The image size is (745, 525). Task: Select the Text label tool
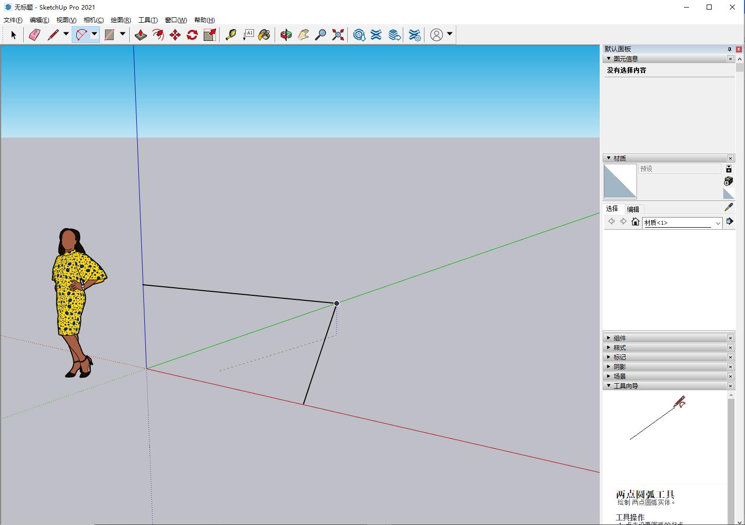pyautogui.click(x=248, y=35)
